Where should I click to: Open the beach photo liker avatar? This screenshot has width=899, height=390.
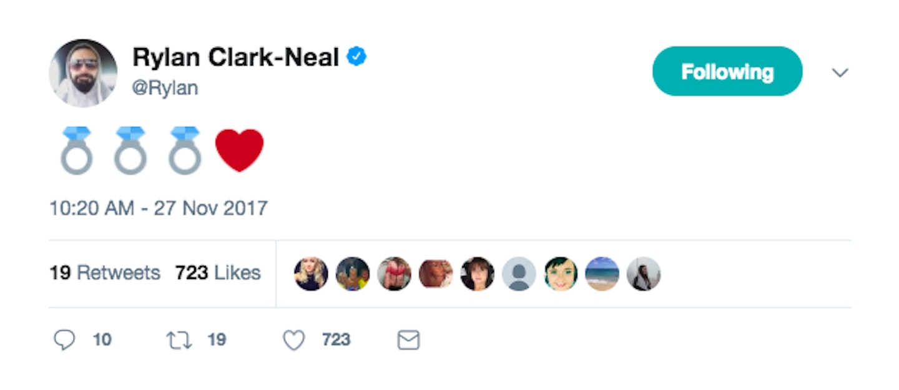602,273
